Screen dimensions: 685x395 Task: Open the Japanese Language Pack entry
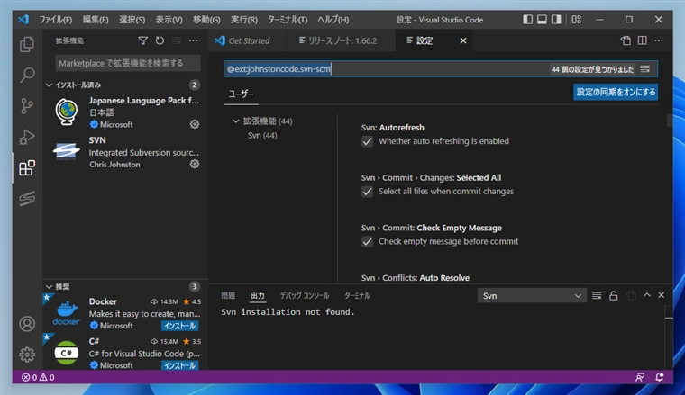tap(125, 112)
